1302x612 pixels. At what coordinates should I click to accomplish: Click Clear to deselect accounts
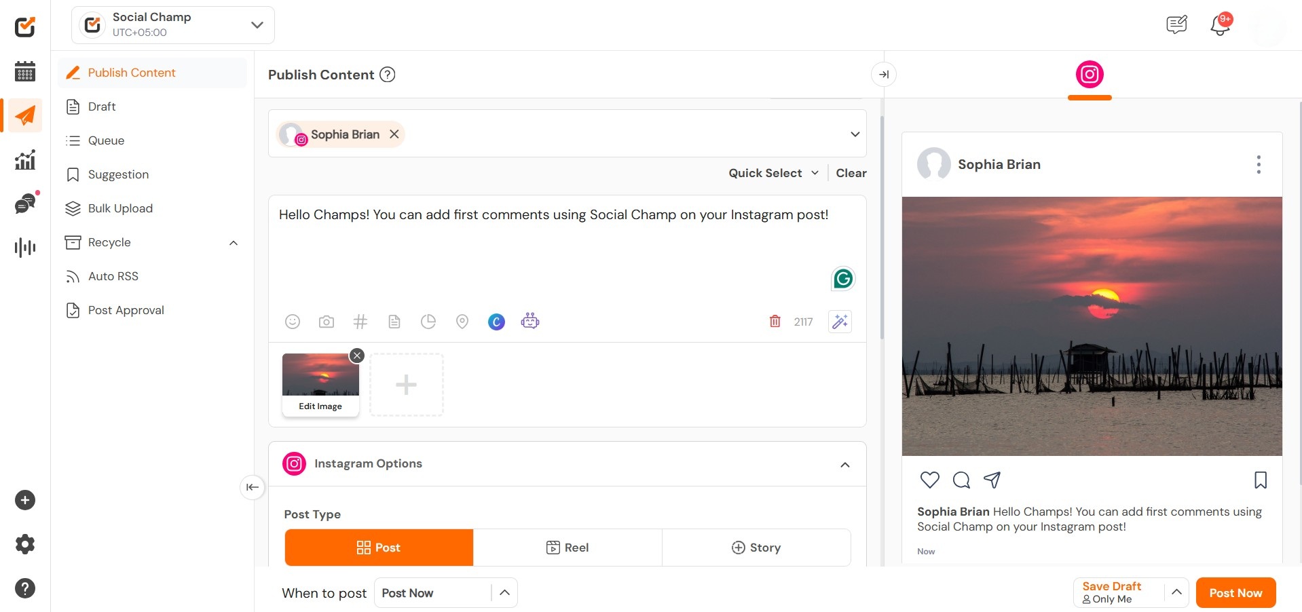[851, 173]
